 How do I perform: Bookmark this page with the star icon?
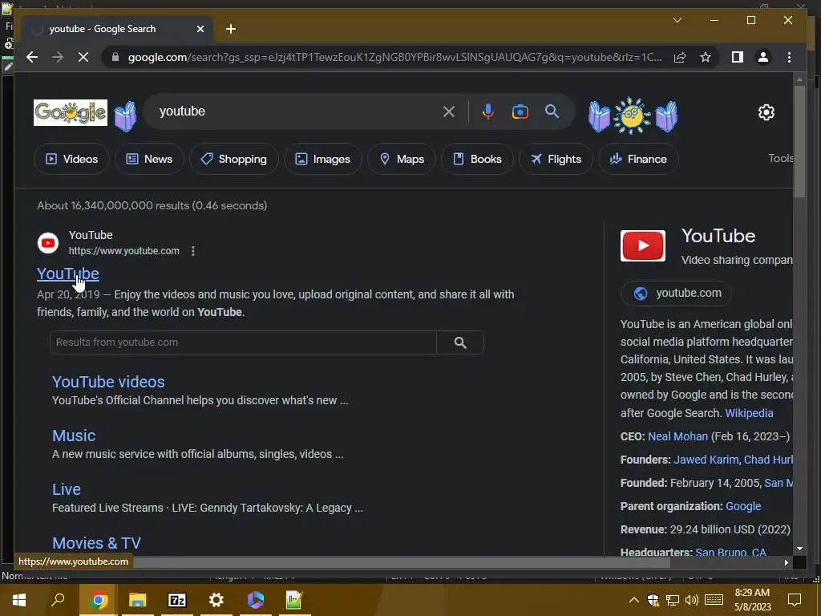(x=706, y=57)
